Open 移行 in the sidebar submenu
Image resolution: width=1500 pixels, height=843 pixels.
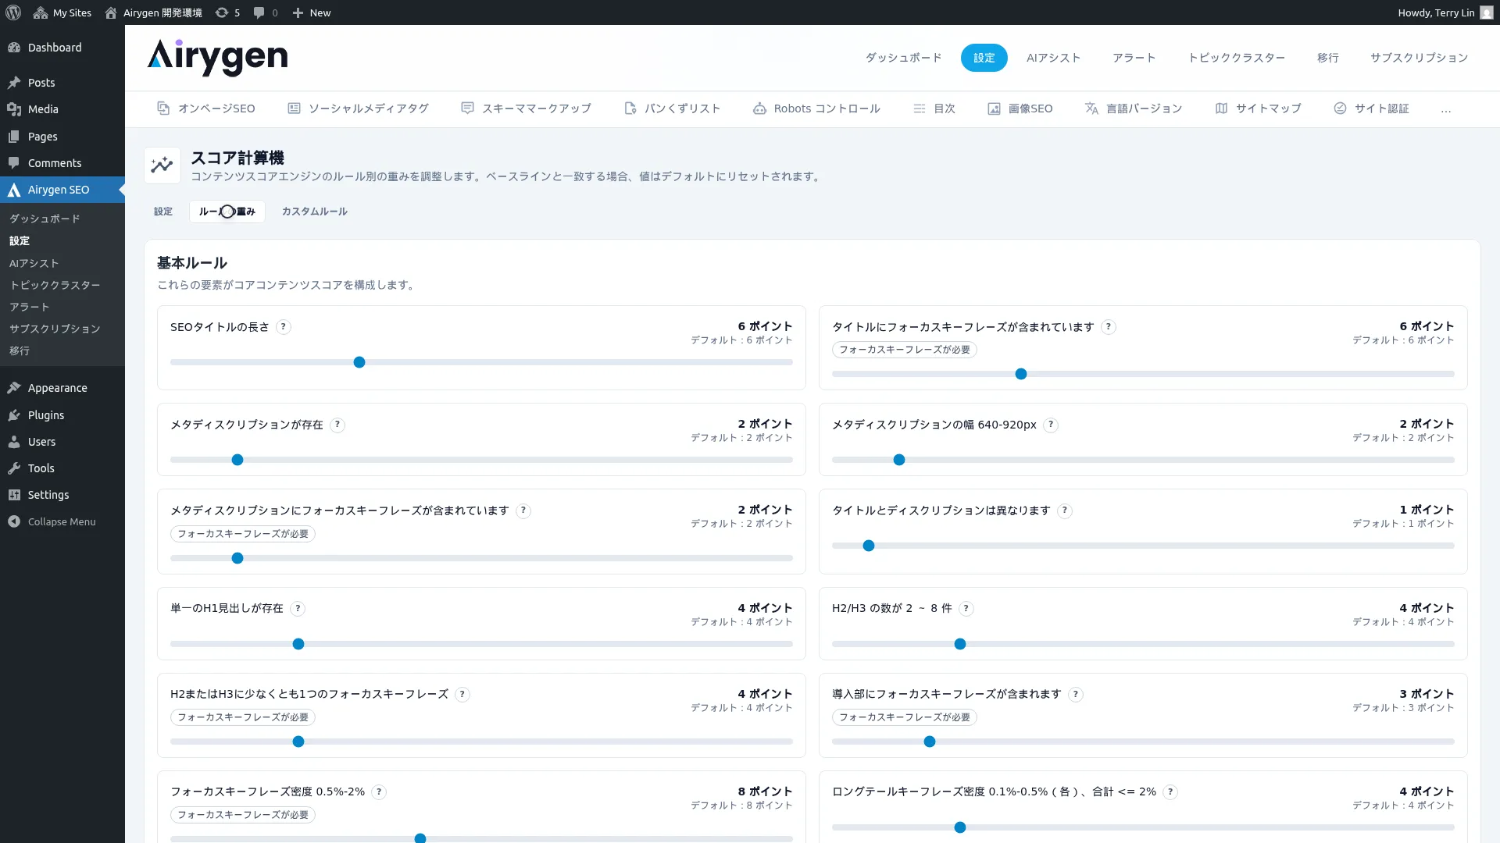tap(20, 351)
